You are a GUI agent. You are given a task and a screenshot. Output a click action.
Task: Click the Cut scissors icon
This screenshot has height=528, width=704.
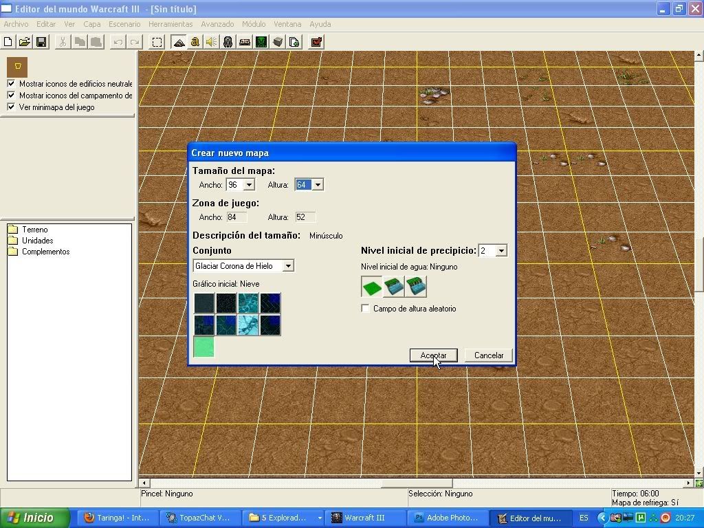tap(63, 42)
